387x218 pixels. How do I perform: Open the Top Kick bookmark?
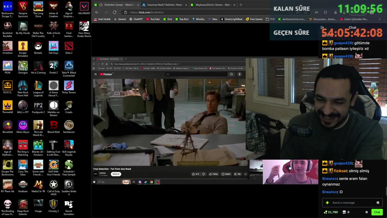pos(182,19)
